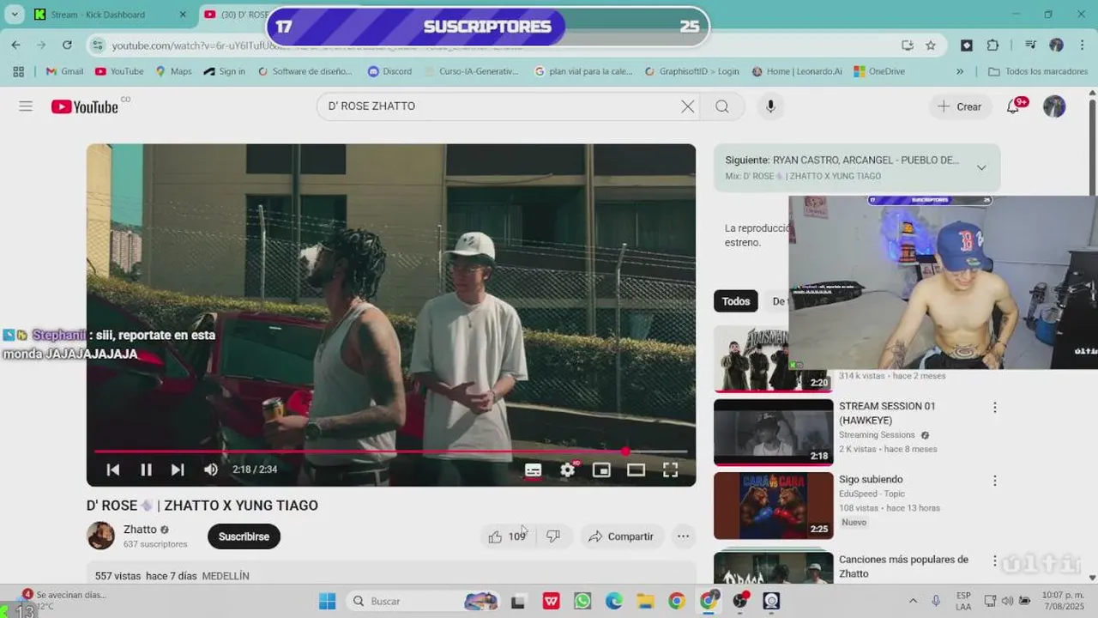Open STREAM SESSION 01 (HAWKEYE) thumbnail
The image size is (1098, 618).
(x=773, y=432)
